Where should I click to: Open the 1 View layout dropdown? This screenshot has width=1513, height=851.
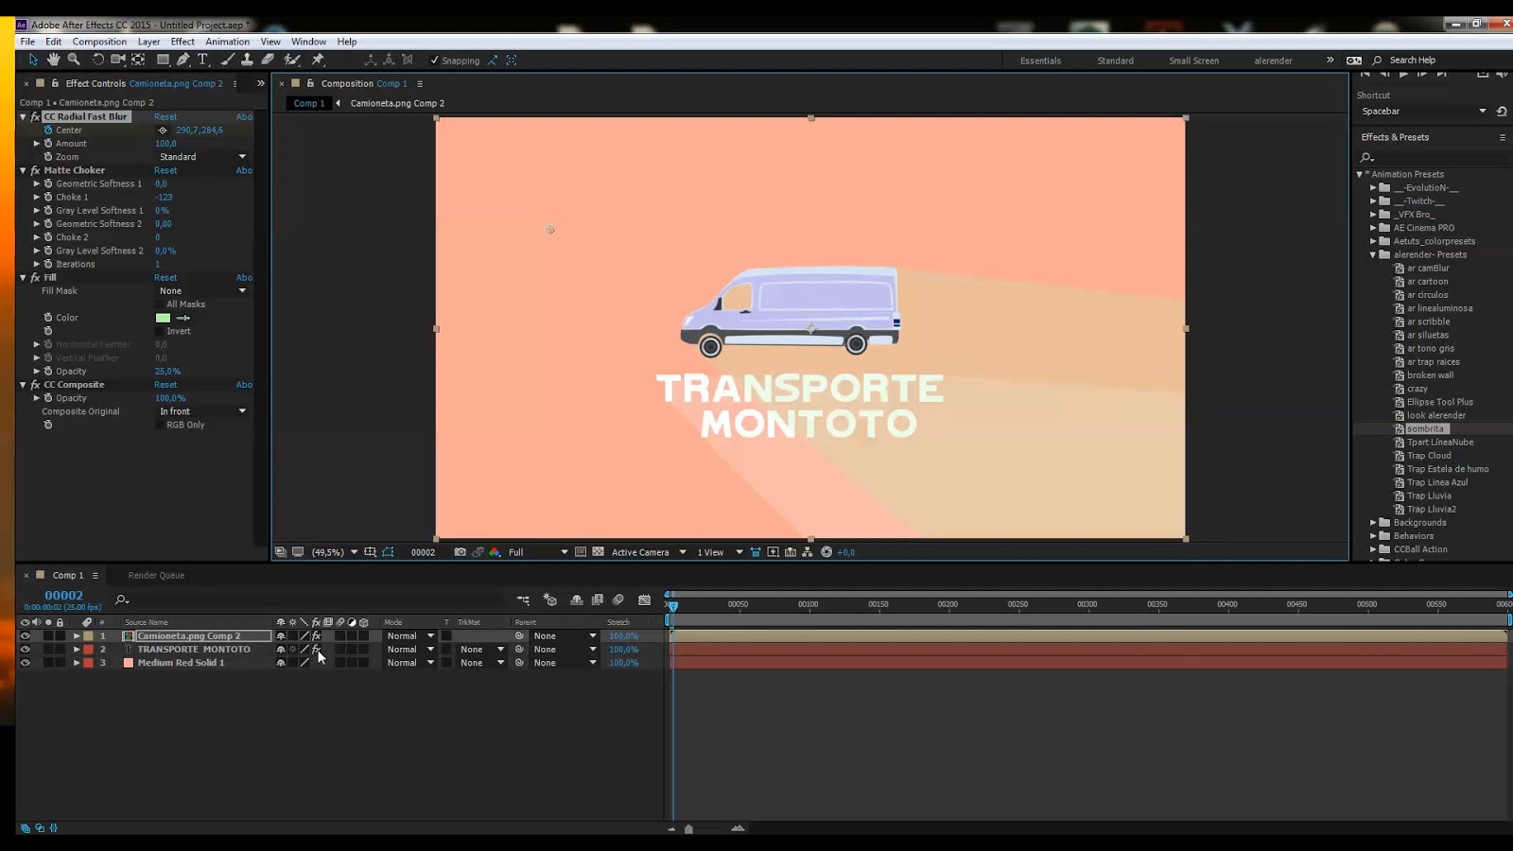[720, 552]
